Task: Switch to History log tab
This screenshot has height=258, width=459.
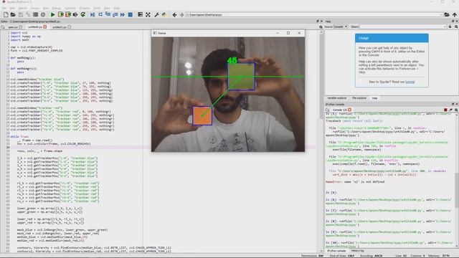Action: click(357, 251)
